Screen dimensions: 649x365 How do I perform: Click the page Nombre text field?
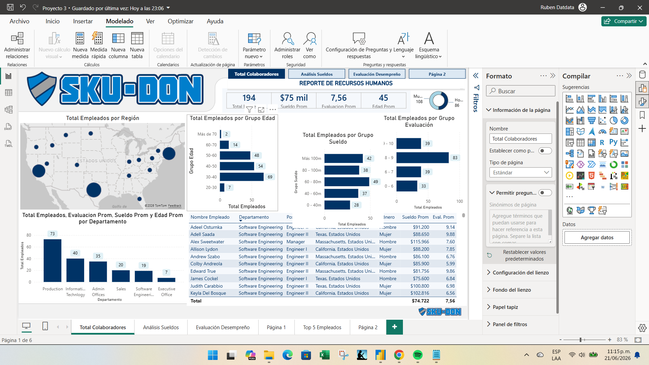point(521,139)
